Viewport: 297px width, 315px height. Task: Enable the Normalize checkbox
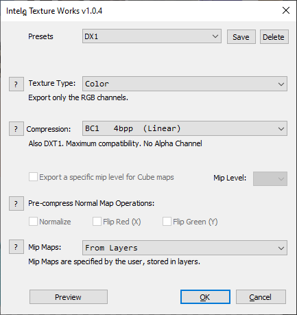tap(33, 222)
